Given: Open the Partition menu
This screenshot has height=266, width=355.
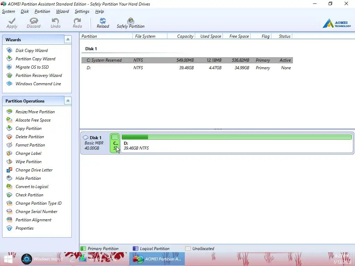Looking at the screenshot, I should click(x=42, y=11).
